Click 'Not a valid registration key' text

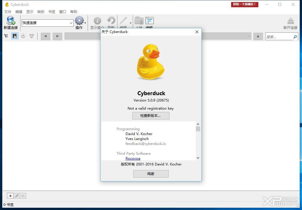coord(151,108)
